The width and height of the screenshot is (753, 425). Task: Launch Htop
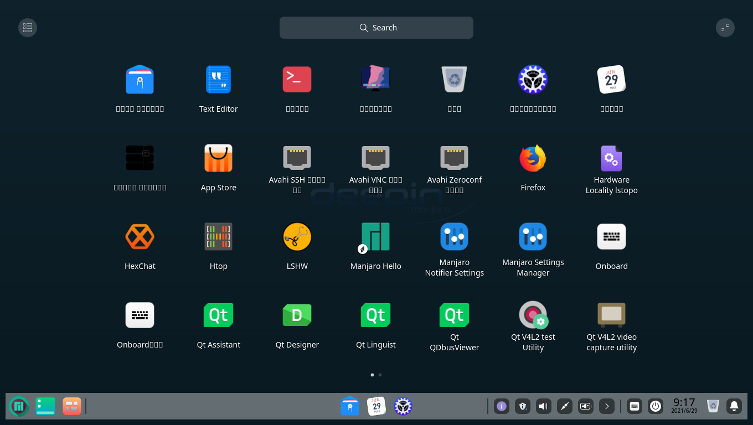[218, 237]
